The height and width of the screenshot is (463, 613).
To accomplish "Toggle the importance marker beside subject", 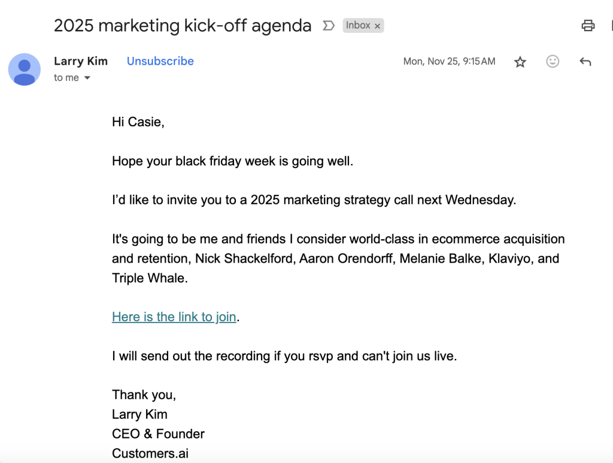I will click(329, 26).
